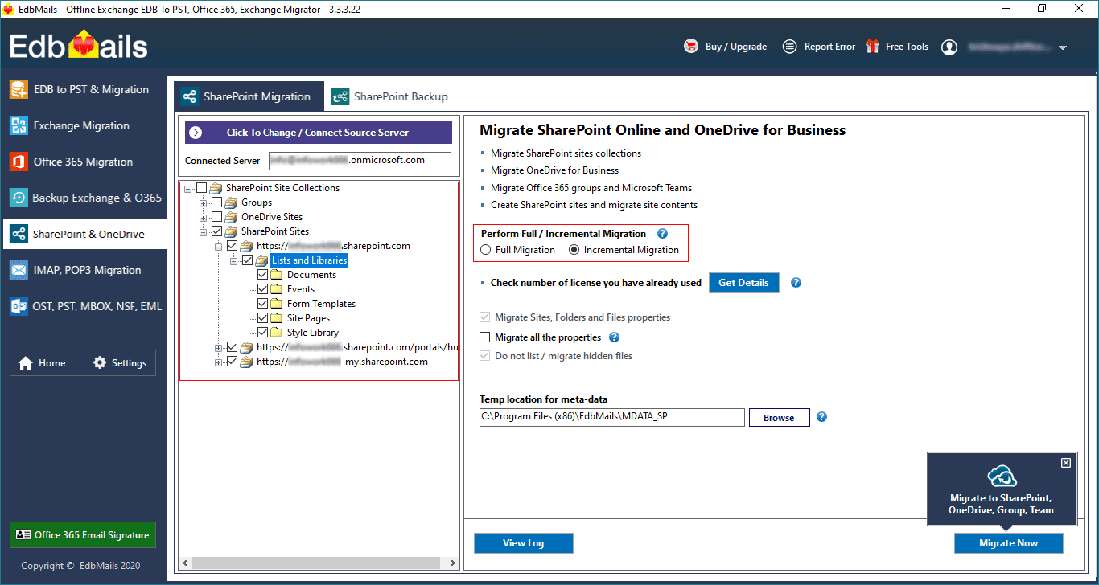Viewport: 1099px width, 585px height.
Task: Click the Report Error icon
Action: [x=790, y=47]
